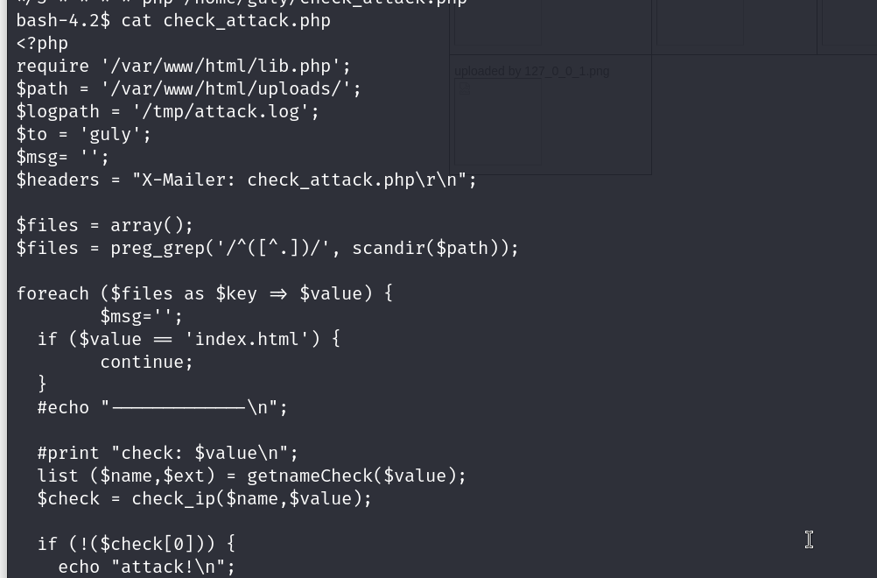Screen dimensions: 877x578
Task: Click the broken image icon under 127_0_0_1.png
Action: coord(464,88)
